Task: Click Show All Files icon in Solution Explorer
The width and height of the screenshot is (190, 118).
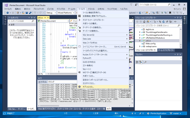Action: [x=170, y=22]
